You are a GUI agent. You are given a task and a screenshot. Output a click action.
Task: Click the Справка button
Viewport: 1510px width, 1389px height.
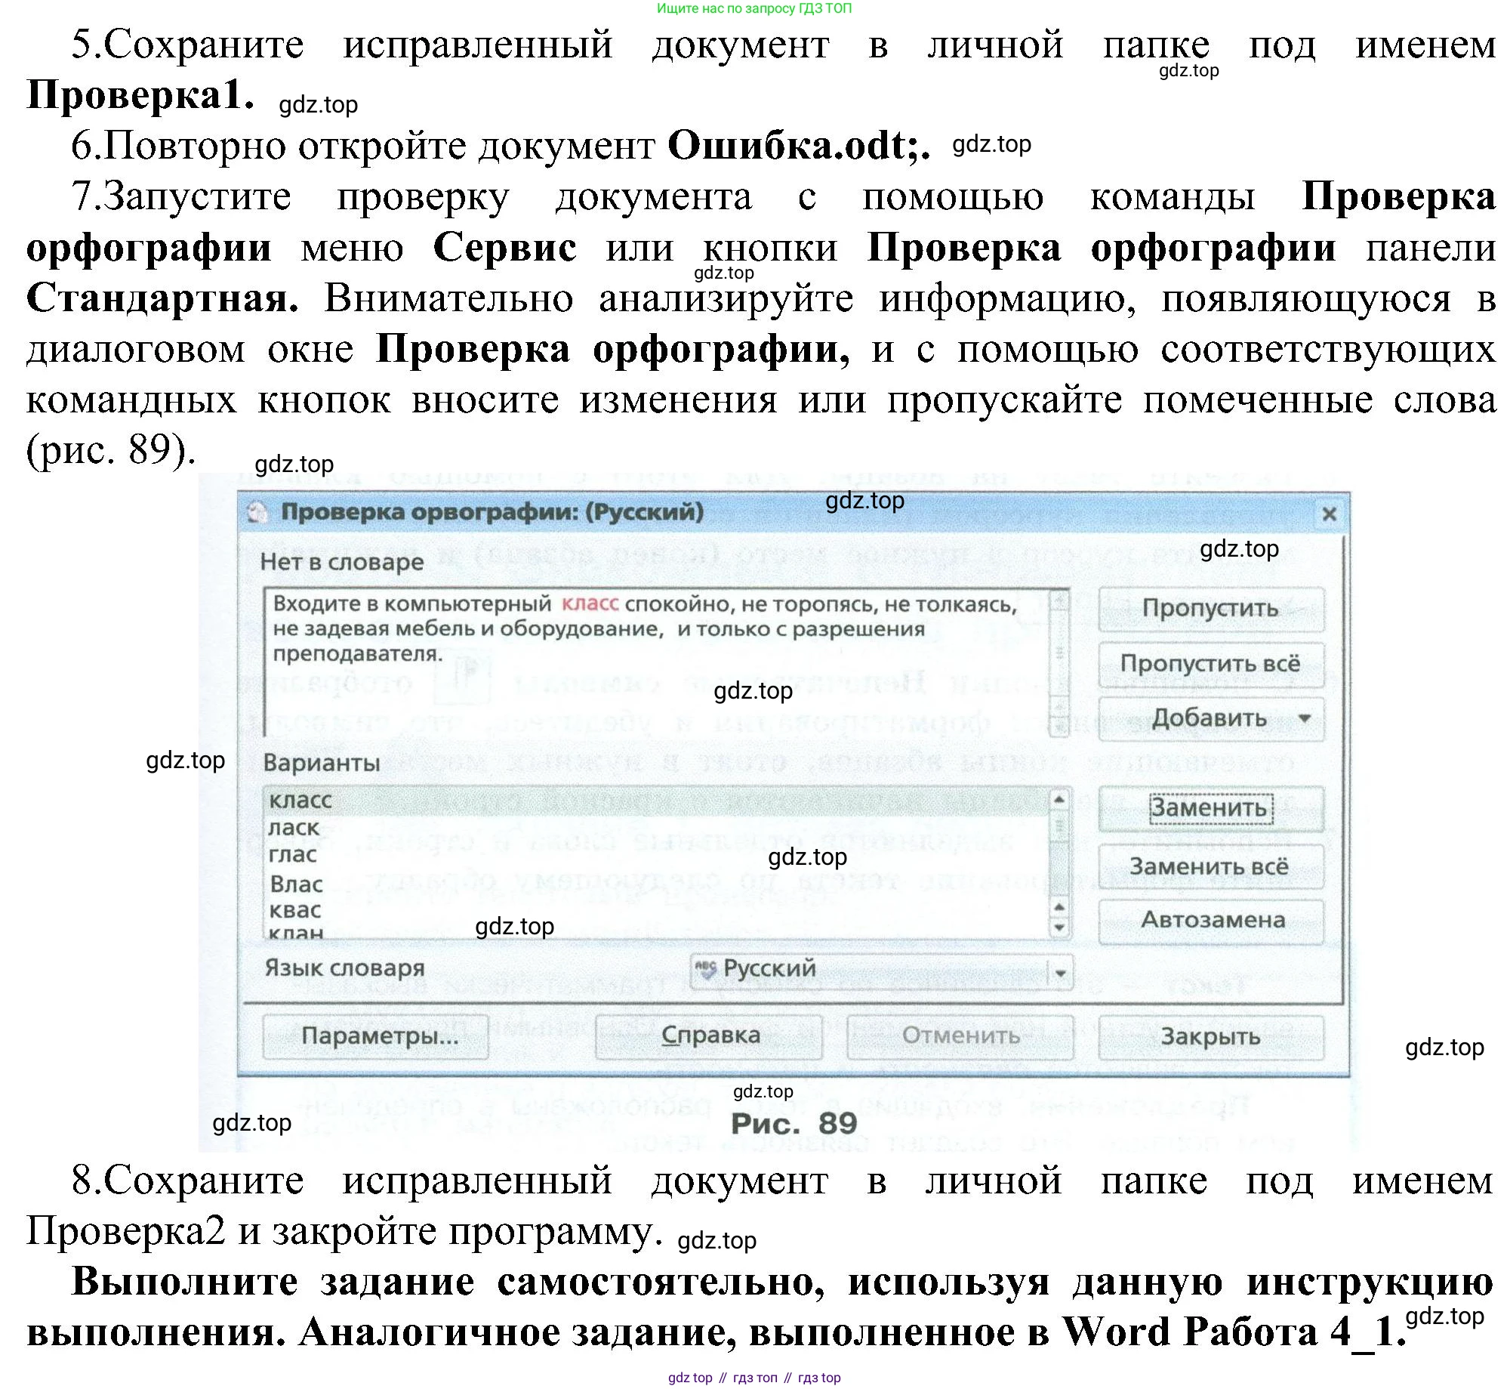coord(708,1036)
